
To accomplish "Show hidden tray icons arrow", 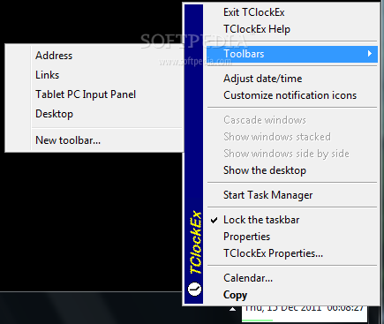I will [233, 309].
